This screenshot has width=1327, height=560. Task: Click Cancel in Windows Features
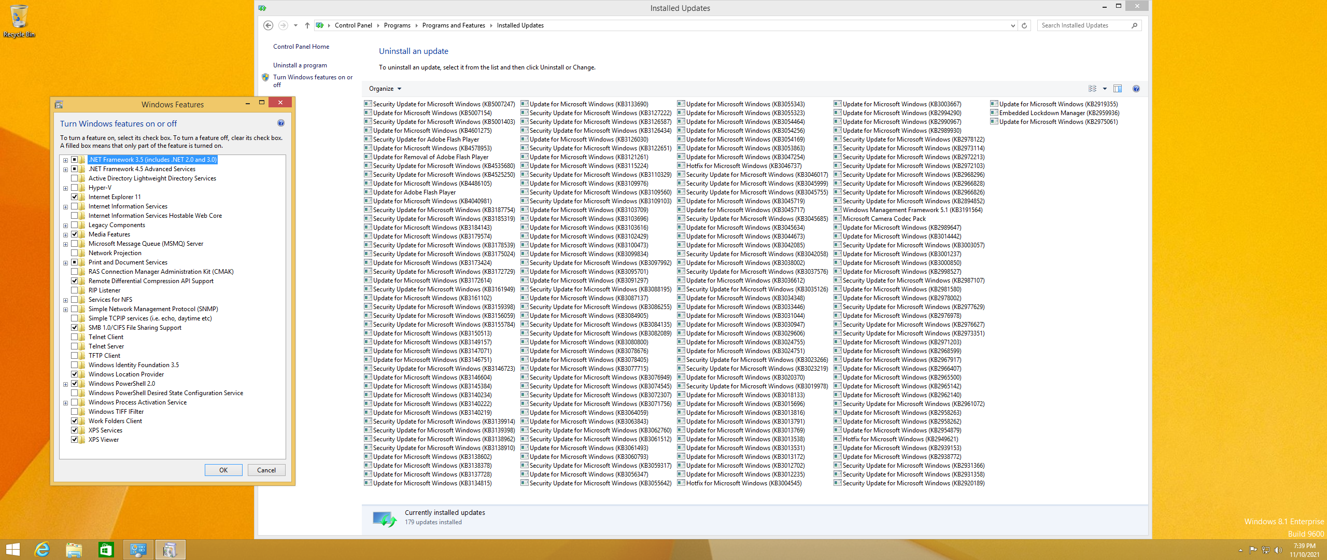pos(266,470)
